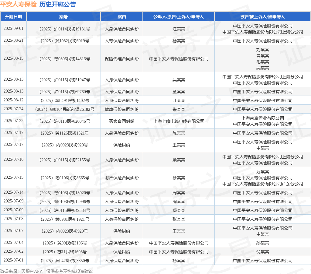311x274 pixels.
Task: Click defendant name 刘某某
Action: (x=263, y=50)
